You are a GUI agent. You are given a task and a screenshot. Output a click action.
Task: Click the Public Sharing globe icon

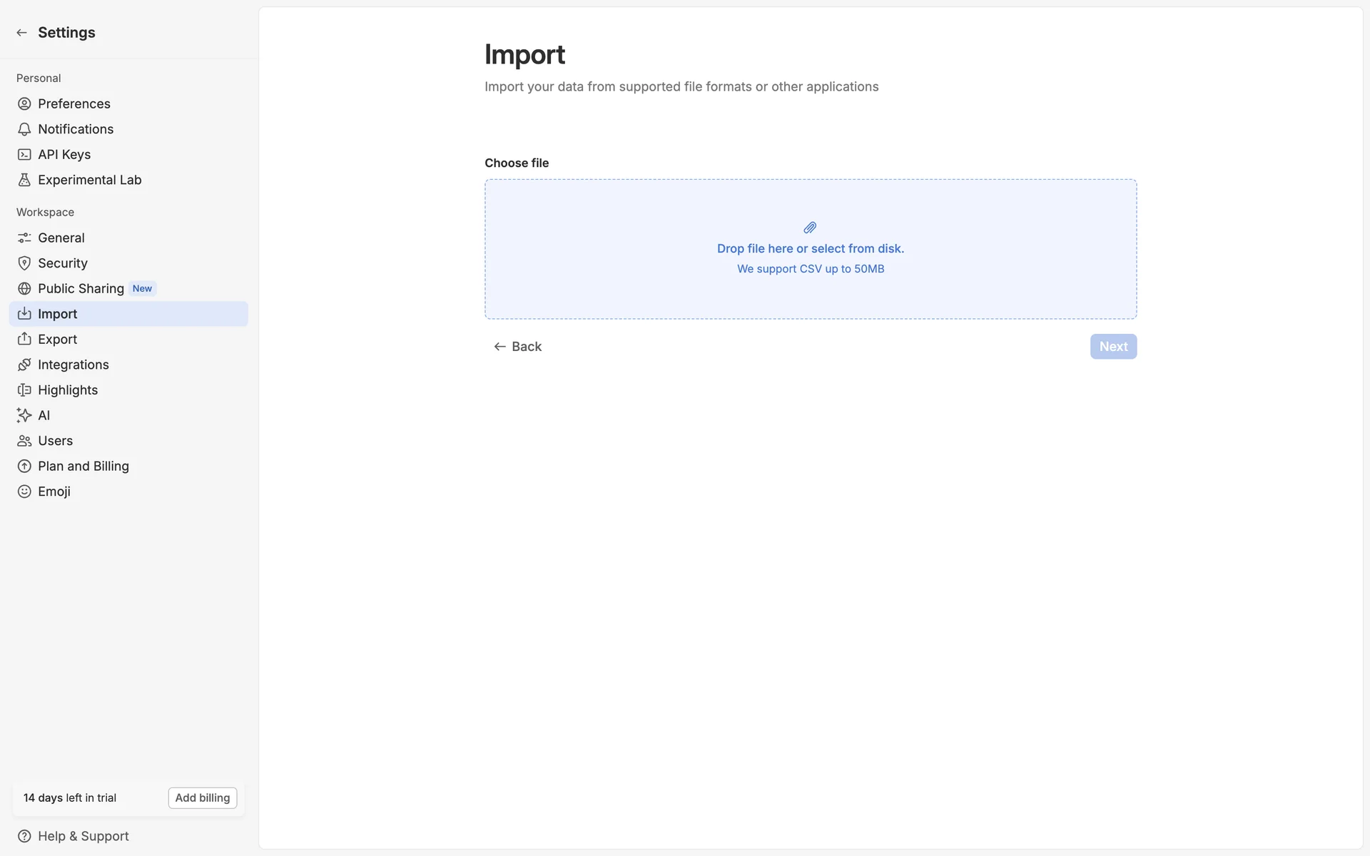click(24, 289)
